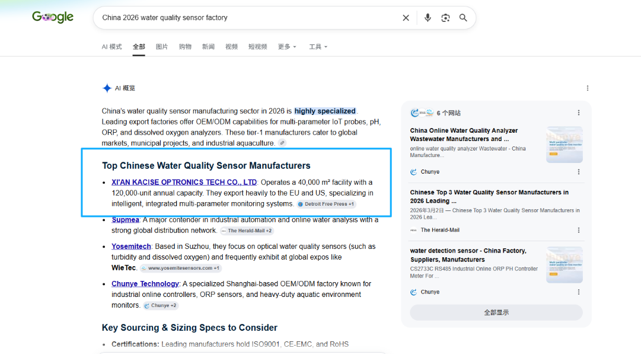Click thumbnail of Online Water Quality Analyzer card
The image size is (641, 358).
(x=565, y=145)
